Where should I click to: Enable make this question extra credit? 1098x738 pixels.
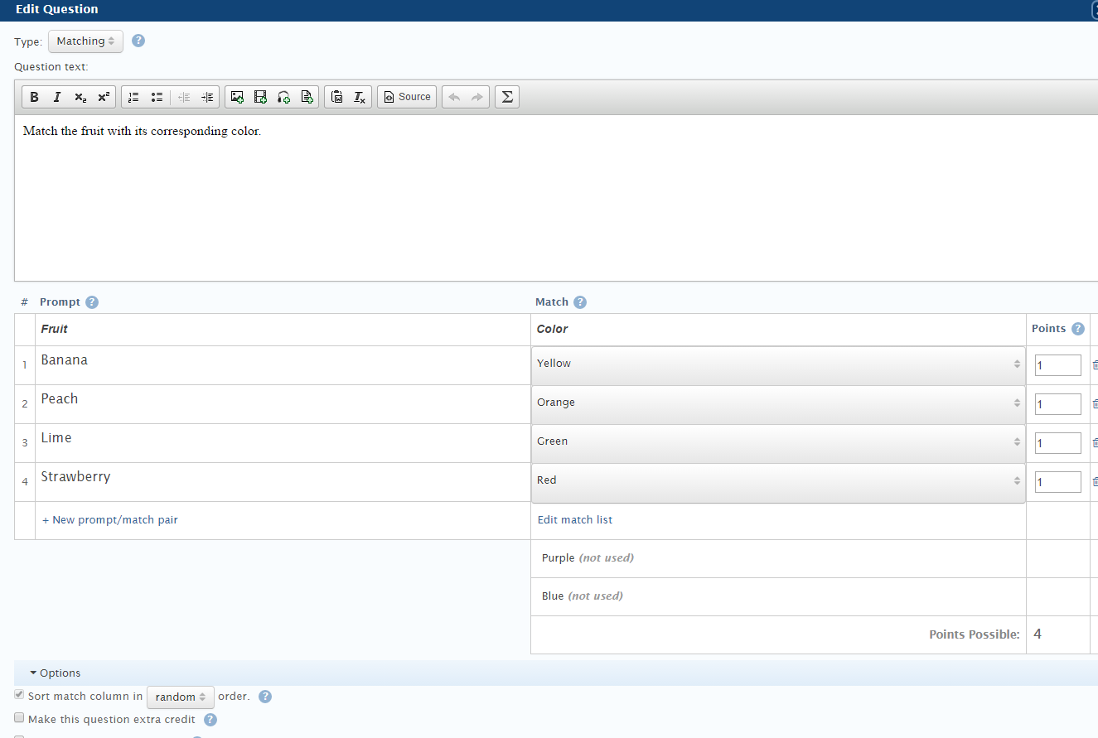[19, 718]
